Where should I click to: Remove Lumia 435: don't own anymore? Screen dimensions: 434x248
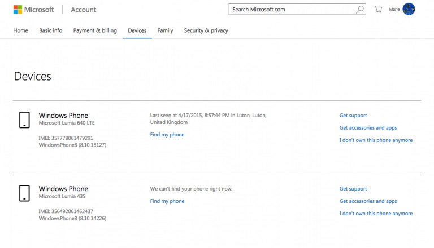pos(376,214)
